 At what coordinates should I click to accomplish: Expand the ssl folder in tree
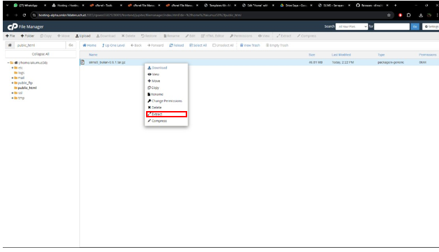tap(13, 93)
